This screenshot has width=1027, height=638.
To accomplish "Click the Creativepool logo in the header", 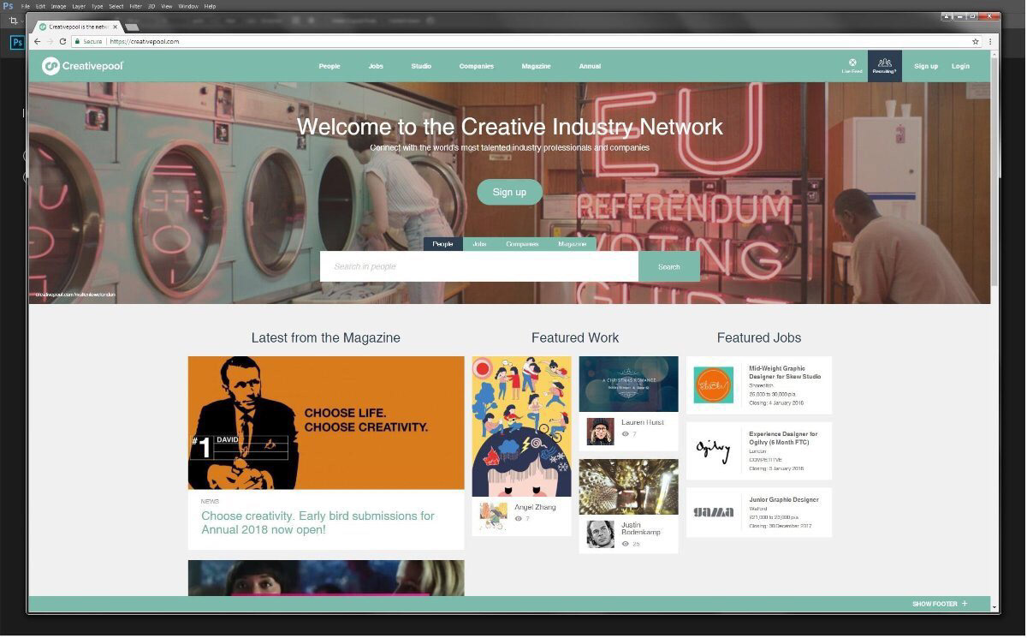I will point(83,66).
